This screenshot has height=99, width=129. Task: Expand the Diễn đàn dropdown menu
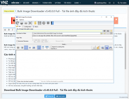coord(16,3)
